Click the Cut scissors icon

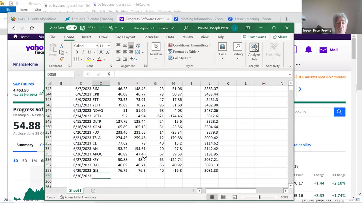pos(62,46)
